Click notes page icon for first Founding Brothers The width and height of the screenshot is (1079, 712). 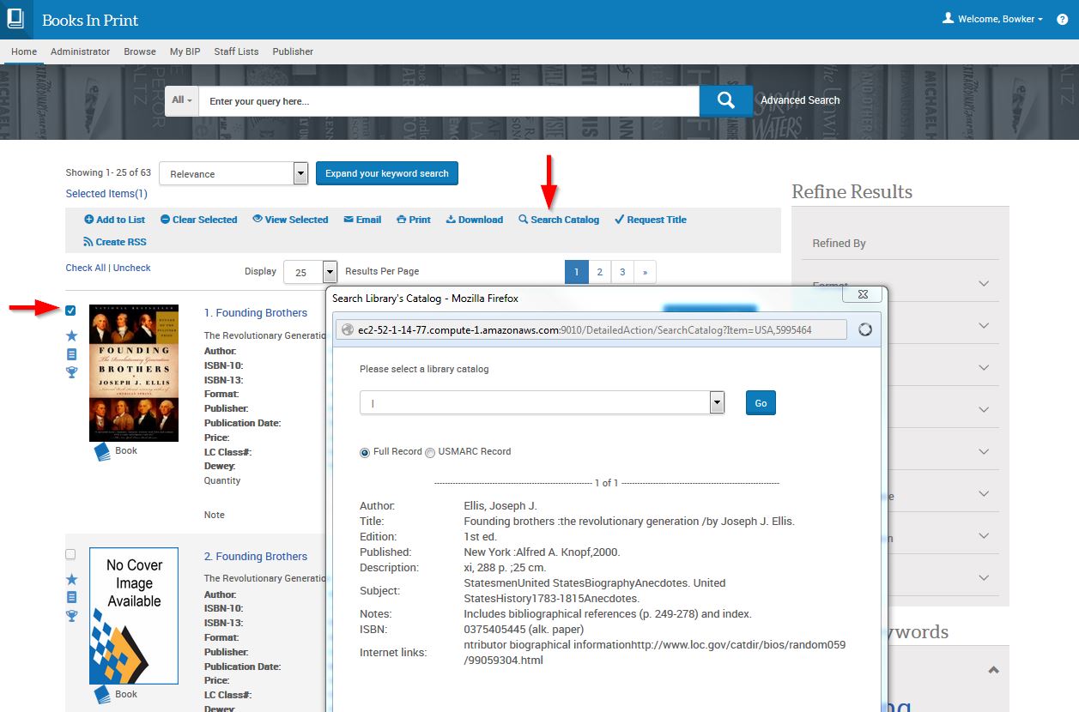click(x=71, y=353)
